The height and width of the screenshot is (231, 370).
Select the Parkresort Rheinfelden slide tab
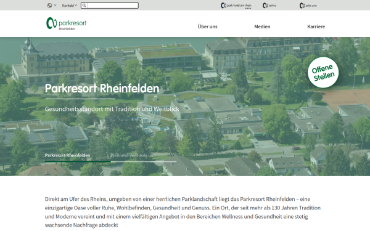click(67, 155)
